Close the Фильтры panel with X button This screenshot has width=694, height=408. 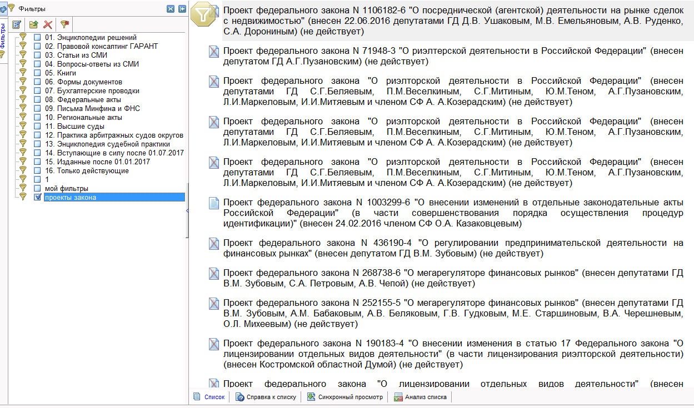tap(171, 9)
